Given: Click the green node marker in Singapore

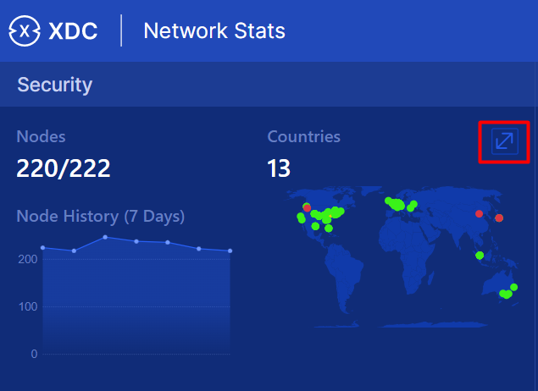Looking at the screenshot, I should [x=480, y=256].
